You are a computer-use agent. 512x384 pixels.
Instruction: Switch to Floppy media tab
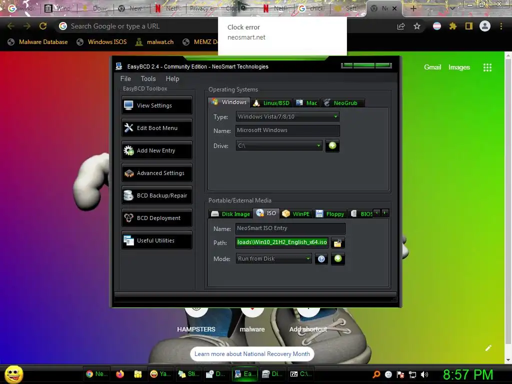point(330,214)
